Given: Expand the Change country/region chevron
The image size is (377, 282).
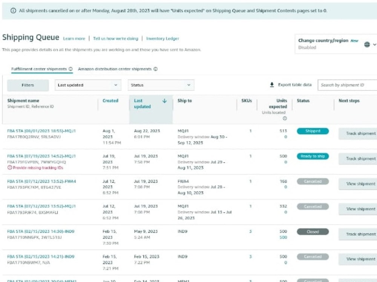Looking at the screenshot, I should 374,45.
